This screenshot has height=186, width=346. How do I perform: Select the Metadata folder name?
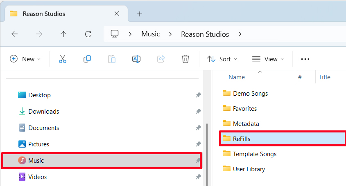(246, 123)
